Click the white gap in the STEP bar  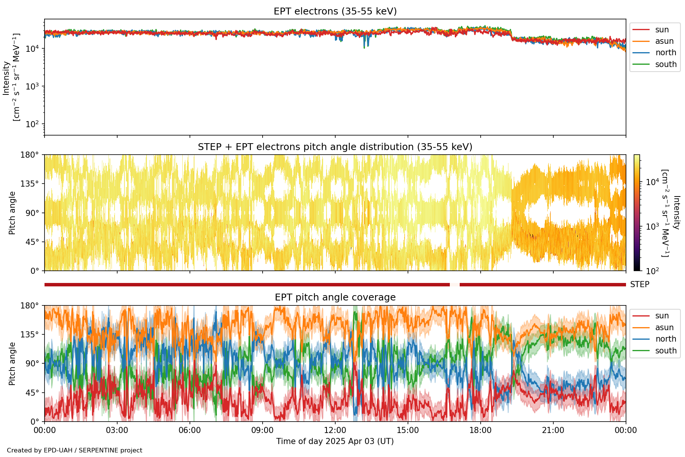pos(455,284)
